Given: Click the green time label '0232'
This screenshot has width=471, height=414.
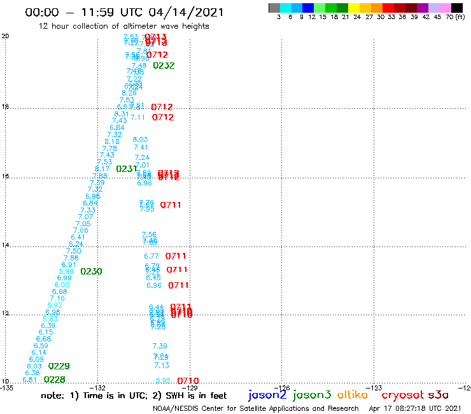Looking at the screenshot, I should 164,66.
